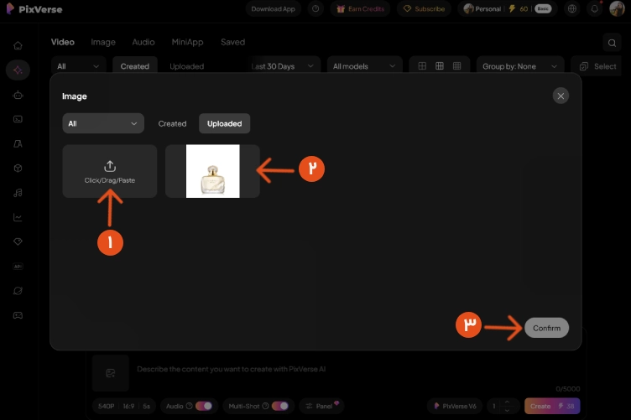Expand the All dropdown in Image dialog

point(103,123)
